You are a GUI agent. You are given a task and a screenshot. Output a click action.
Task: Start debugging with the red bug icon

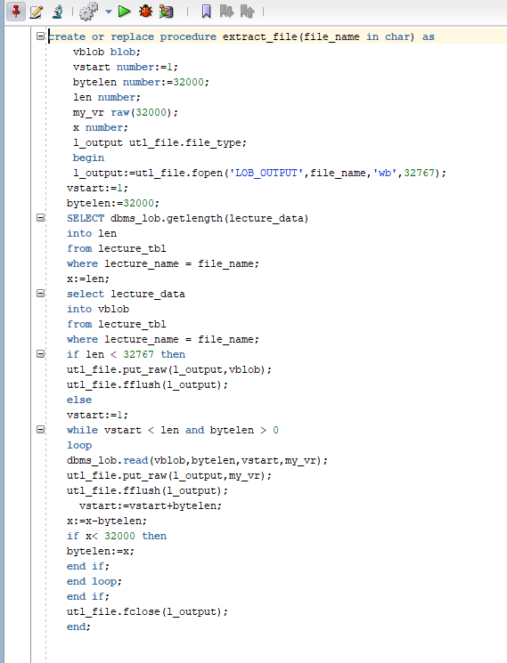[x=145, y=12]
